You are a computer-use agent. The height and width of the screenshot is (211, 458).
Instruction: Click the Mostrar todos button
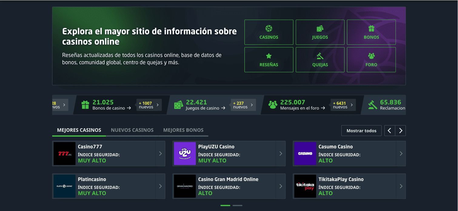(361, 130)
